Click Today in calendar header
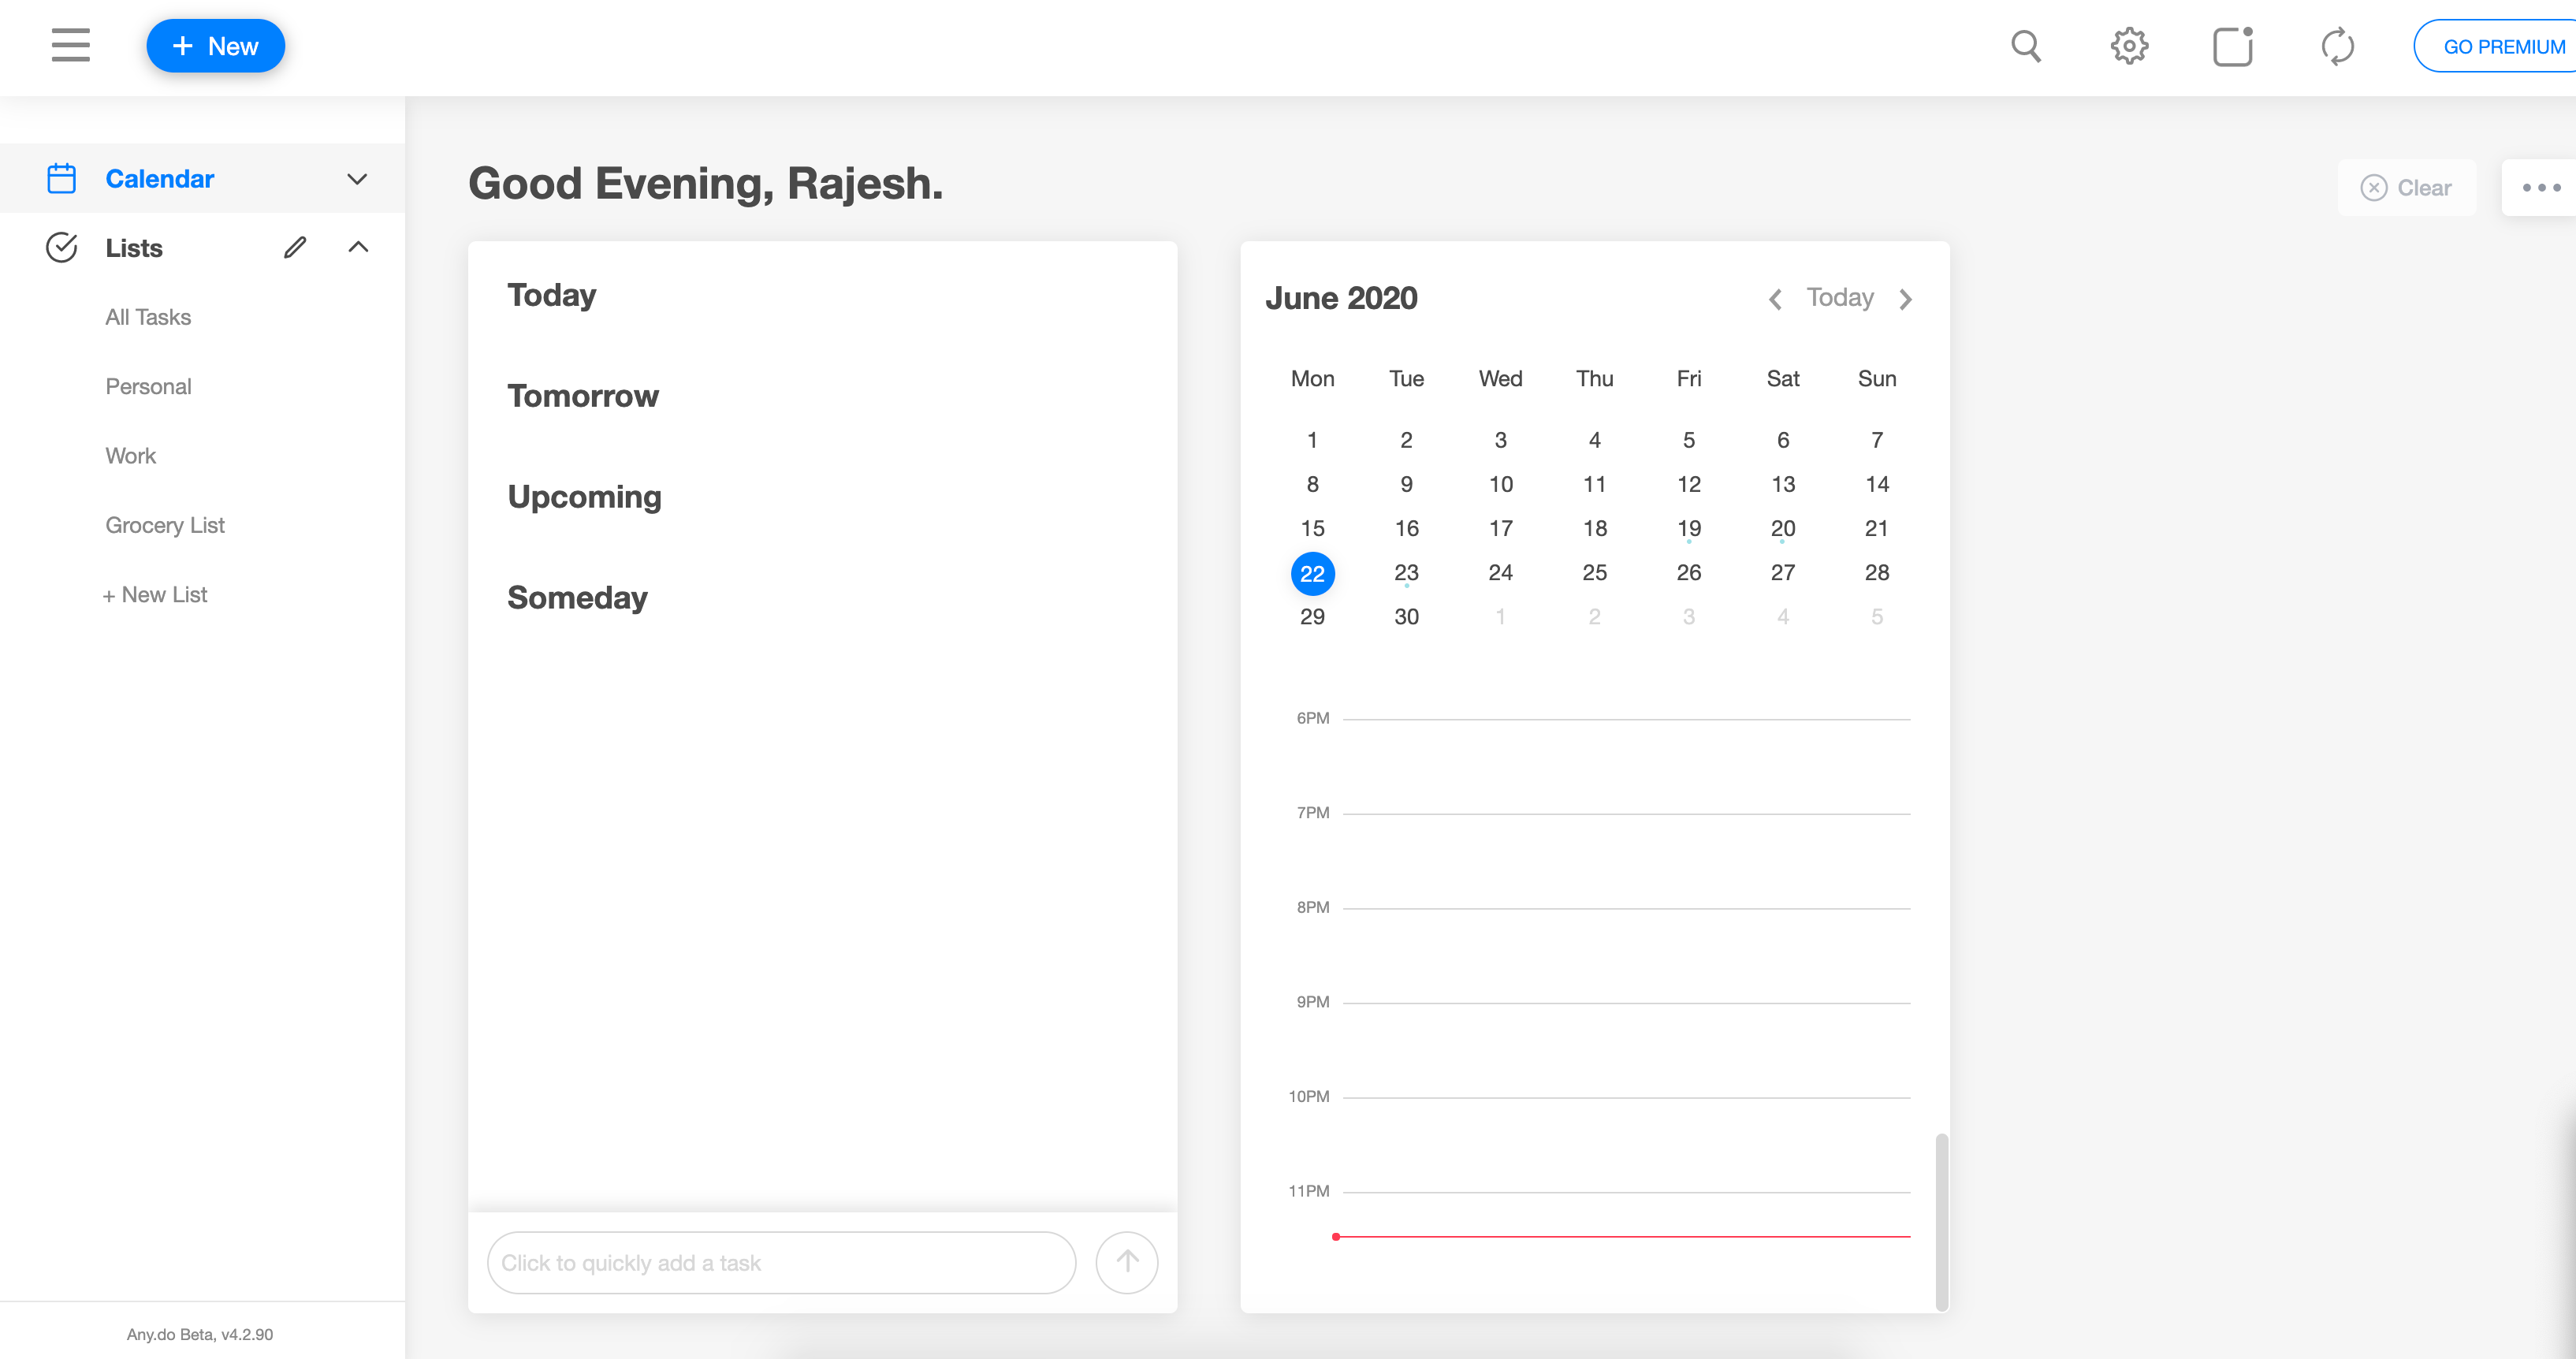Viewport: 2576px width, 1359px height. 1840,297
